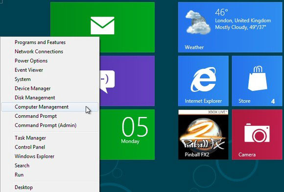Click highlighted Computer Management entry
Viewport: 284px width, 192px height.
pos(50,107)
